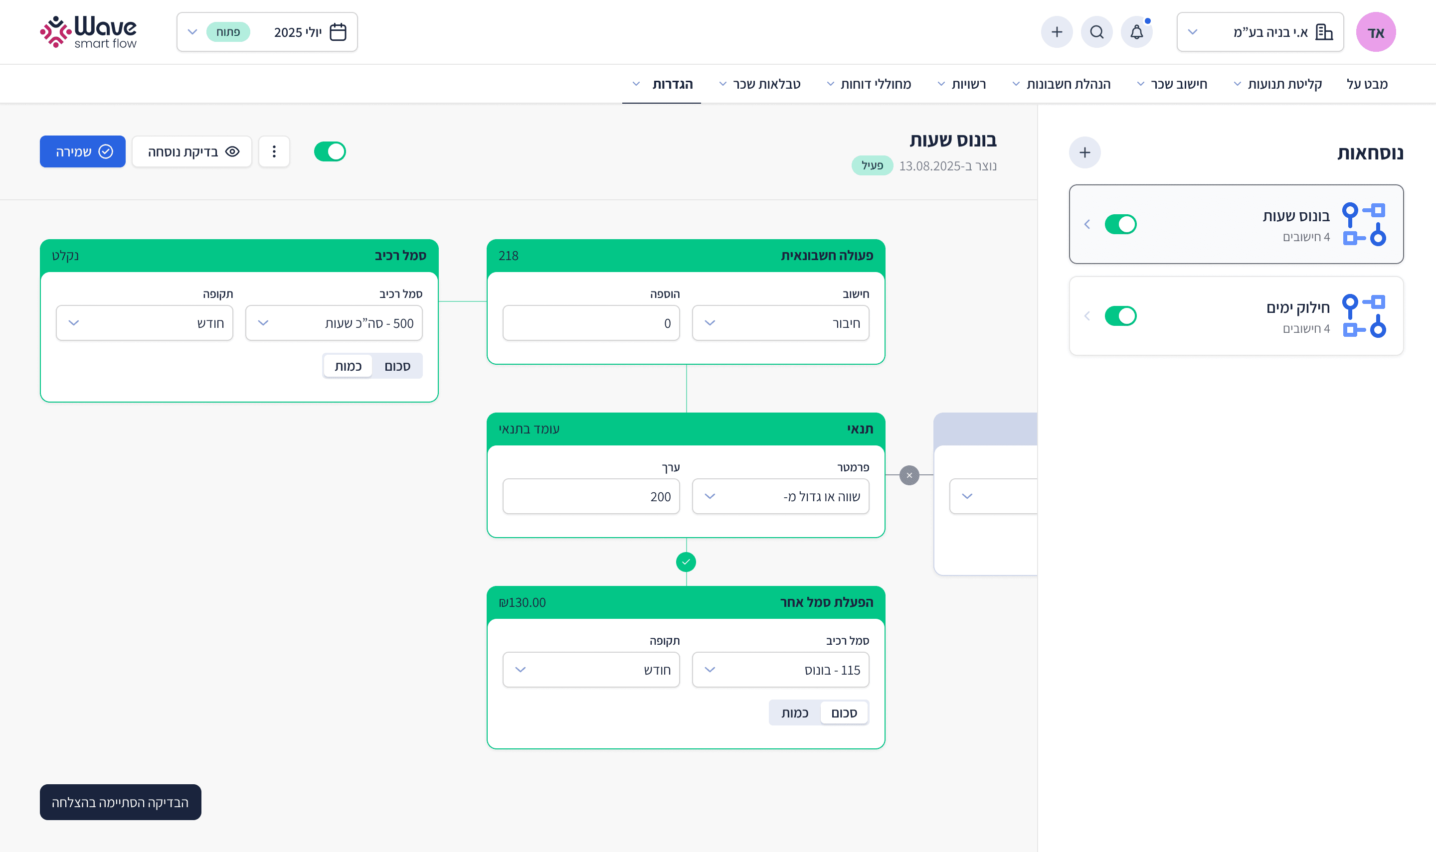1436x852 pixels.
Task: Turn off חילוק ימים formula toggle
Action: point(1120,316)
